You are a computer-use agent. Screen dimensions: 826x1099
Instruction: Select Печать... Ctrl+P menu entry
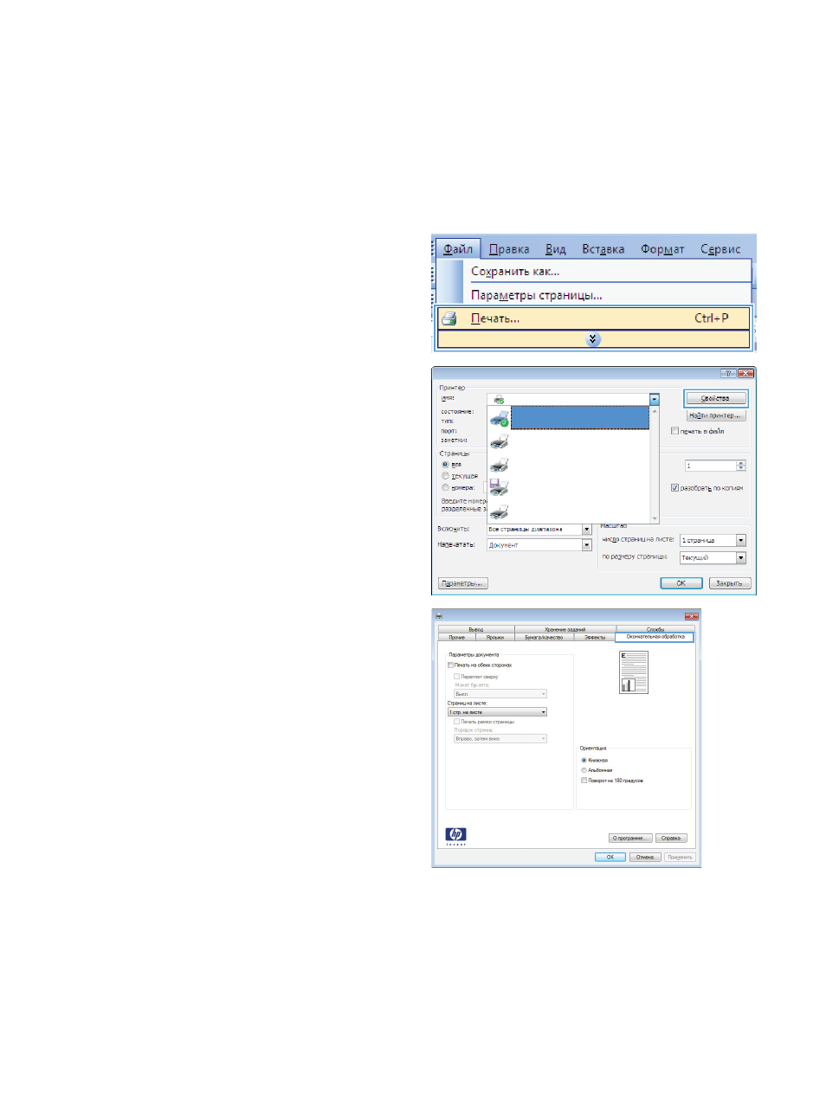coord(593,318)
